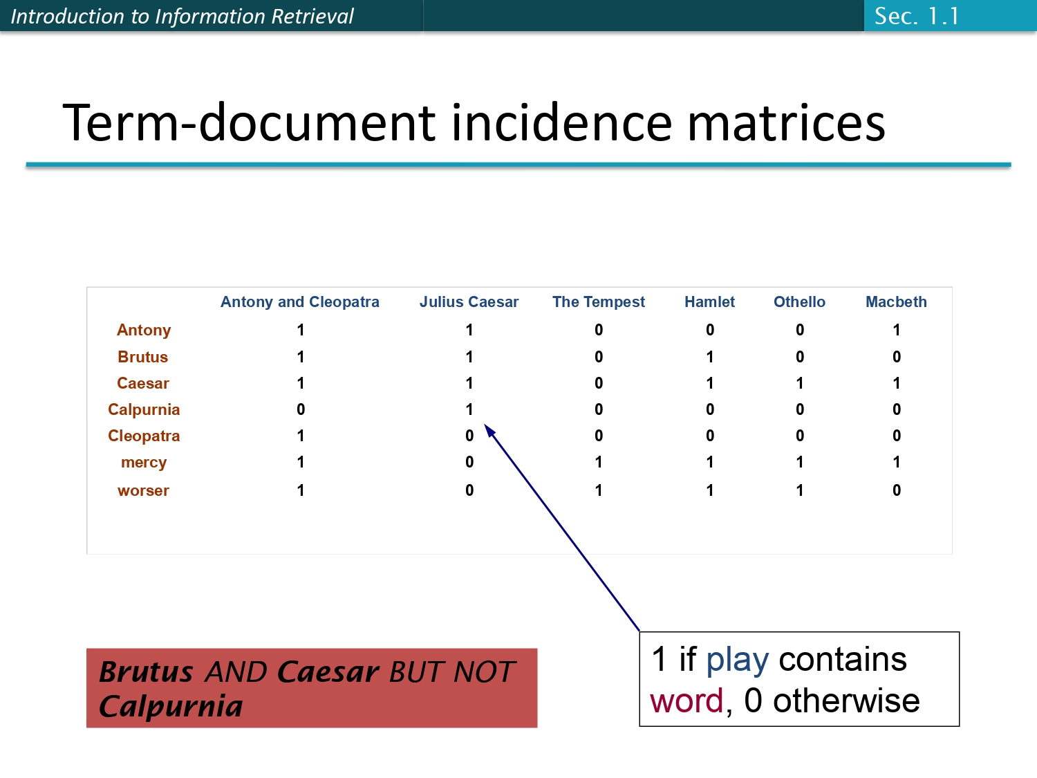Click the Julius Caesar column header
Screen dimensions: 1037x778
pyautogui.click(x=469, y=302)
